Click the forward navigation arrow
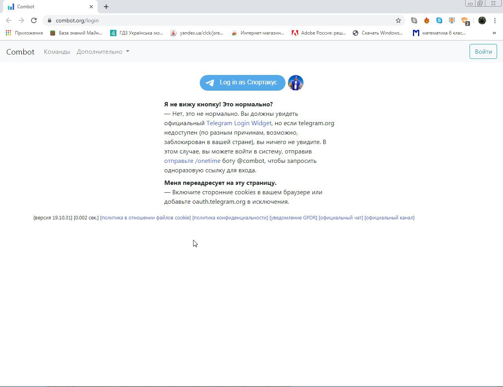The height and width of the screenshot is (387, 503). [21, 20]
